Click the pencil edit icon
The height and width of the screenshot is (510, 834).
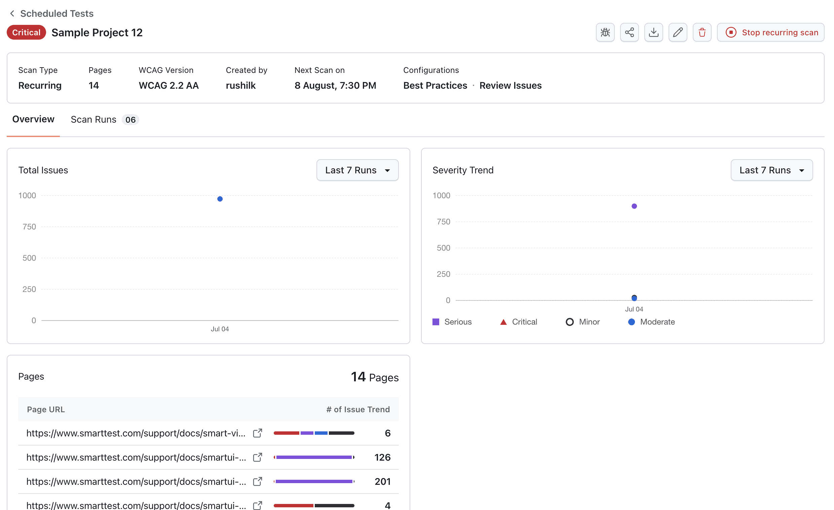point(678,33)
